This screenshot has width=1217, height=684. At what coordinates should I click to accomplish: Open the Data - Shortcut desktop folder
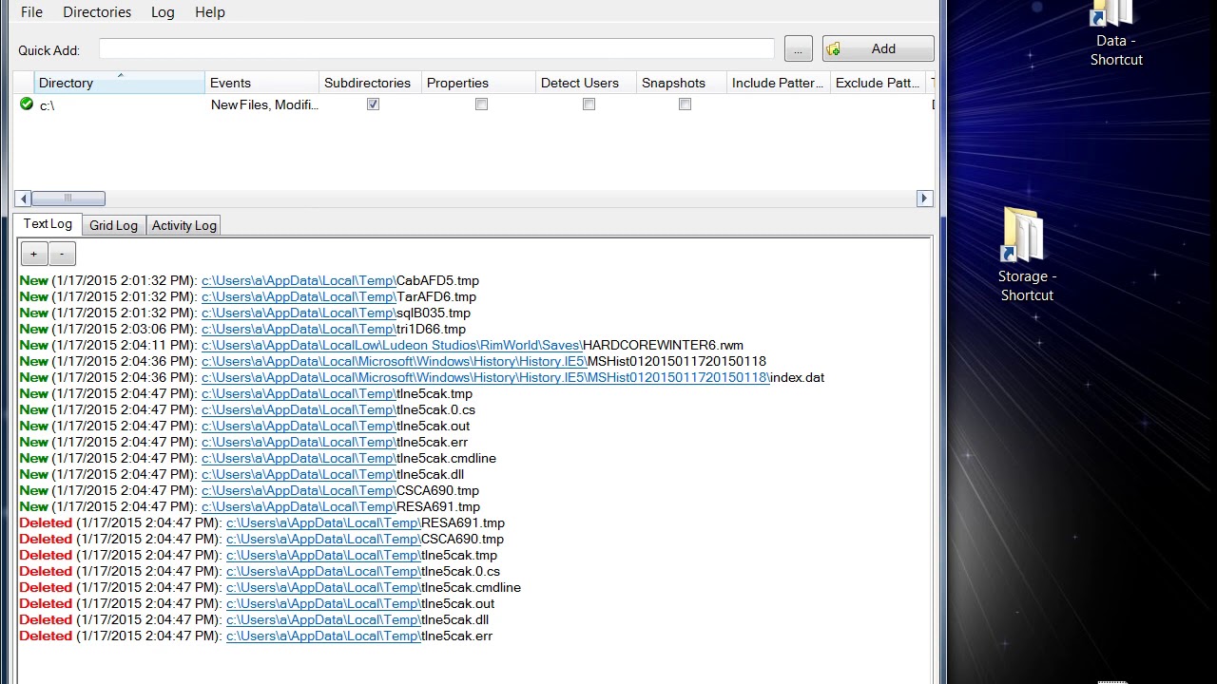(1115, 33)
